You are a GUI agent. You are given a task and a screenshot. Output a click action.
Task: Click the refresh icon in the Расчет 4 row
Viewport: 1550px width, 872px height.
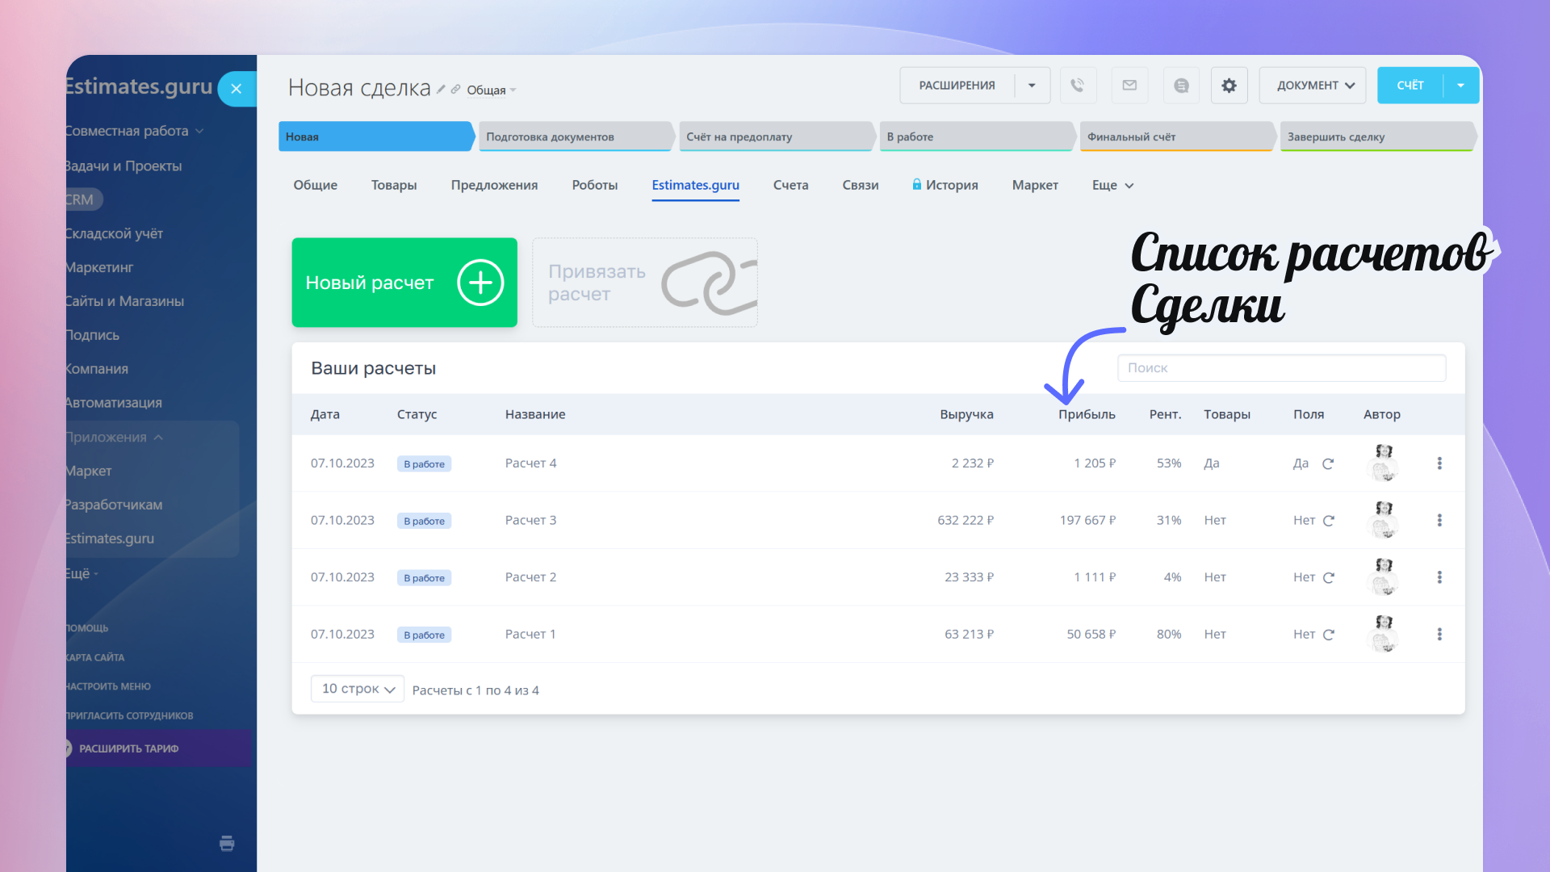click(1328, 463)
